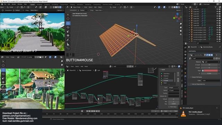Toggle Hide Value checkbox in node inputs
Viewport: 222px width, 125px height.
click(169, 107)
